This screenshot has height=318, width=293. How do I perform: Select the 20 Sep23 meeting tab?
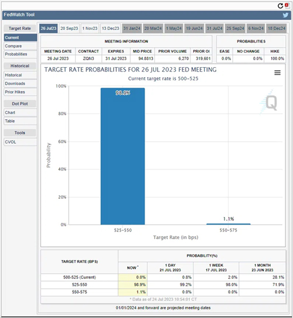(69, 29)
